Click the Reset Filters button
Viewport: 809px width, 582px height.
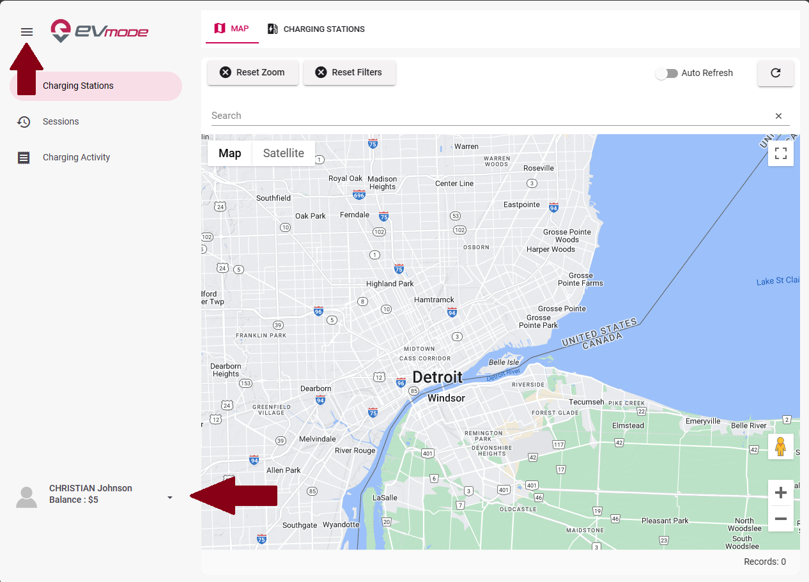click(350, 72)
